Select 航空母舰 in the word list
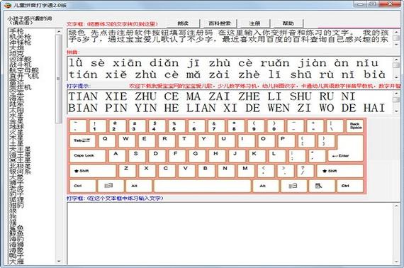 point(24,70)
